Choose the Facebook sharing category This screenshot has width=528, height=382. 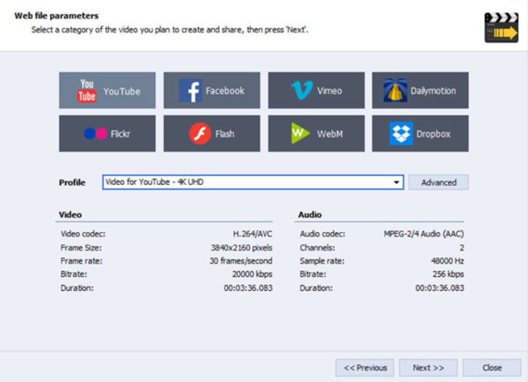pos(212,90)
